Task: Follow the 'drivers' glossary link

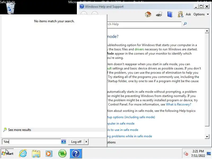Action: (139, 49)
